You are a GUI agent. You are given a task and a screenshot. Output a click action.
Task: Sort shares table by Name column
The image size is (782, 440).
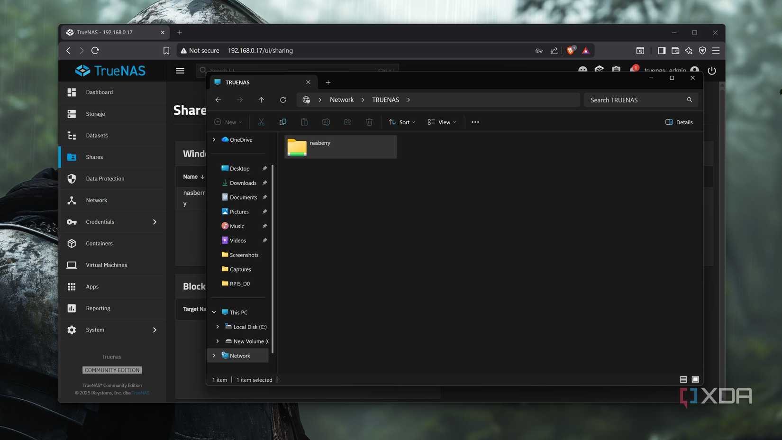194,177
